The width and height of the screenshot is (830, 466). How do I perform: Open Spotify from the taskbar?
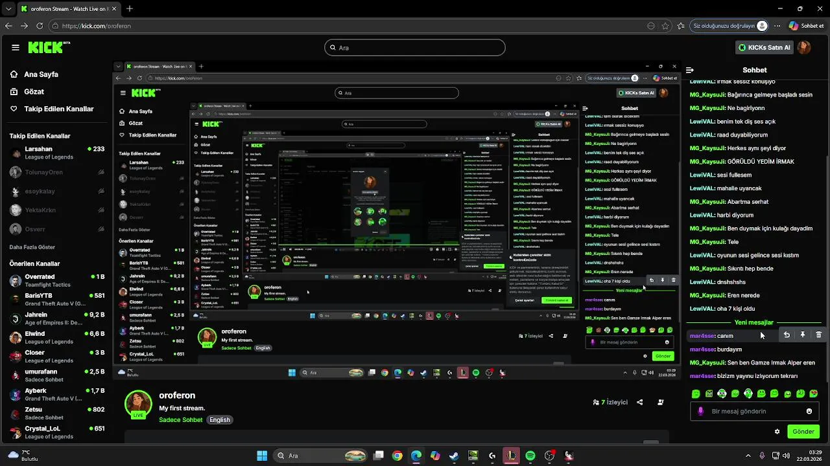coord(530,456)
